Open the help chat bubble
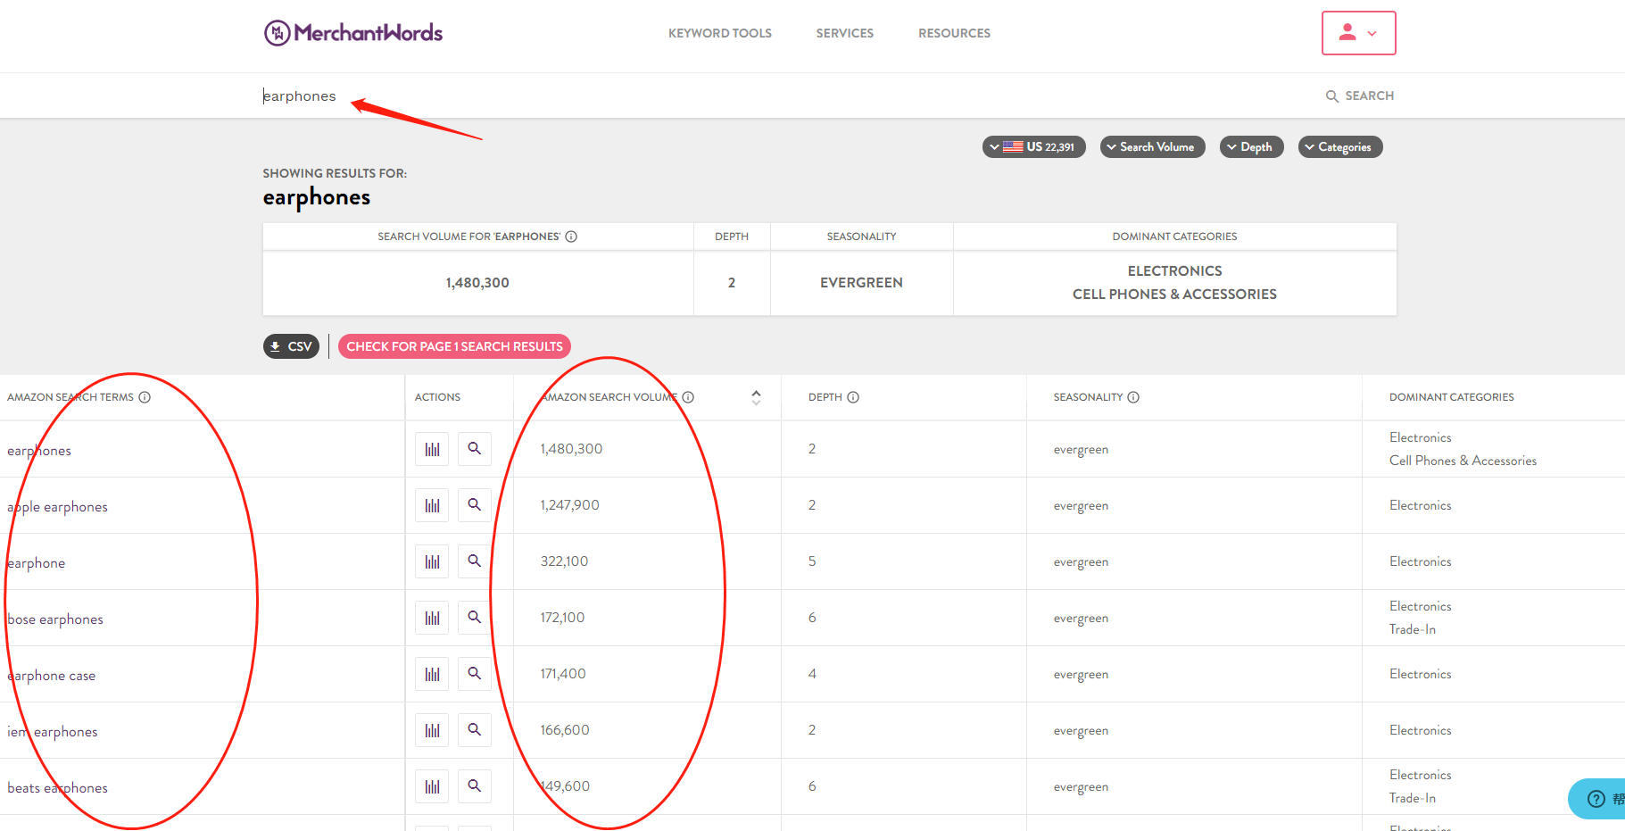Viewport: 1625px width, 831px height. pos(1597,799)
